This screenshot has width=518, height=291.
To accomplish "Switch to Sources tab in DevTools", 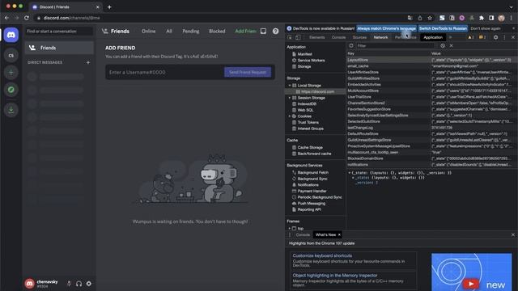I will pos(359,38).
